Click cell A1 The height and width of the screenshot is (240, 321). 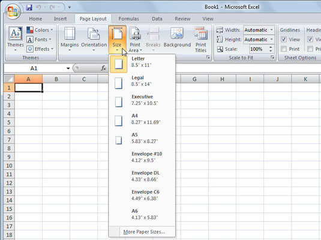point(28,88)
